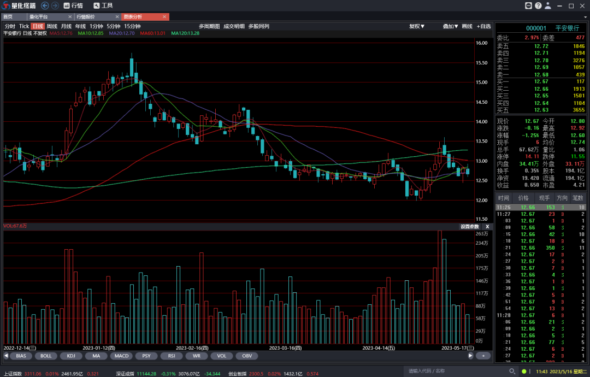Click the back navigation arrow icon
The height and width of the screenshot is (377, 590).
tap(45, 5)
